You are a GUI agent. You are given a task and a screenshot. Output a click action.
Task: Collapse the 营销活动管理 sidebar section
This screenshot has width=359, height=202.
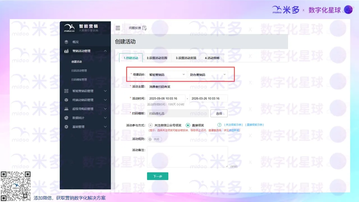pyautogui.click(x=105, y=51)
